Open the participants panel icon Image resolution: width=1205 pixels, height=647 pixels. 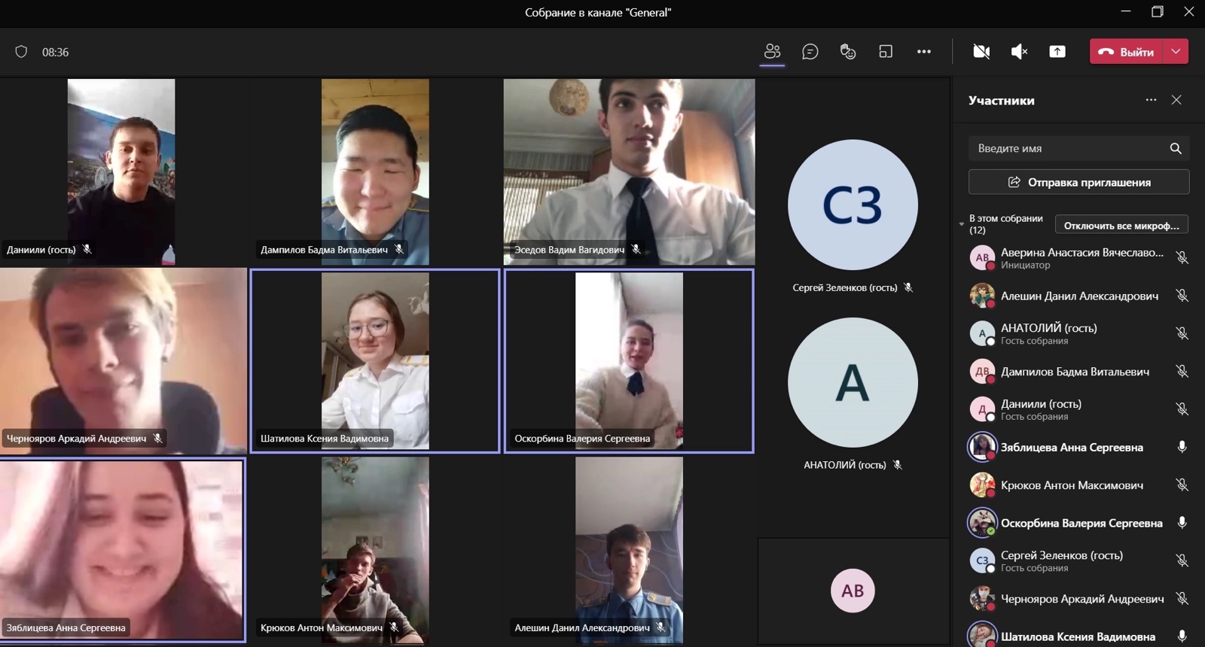coord(772,51)
